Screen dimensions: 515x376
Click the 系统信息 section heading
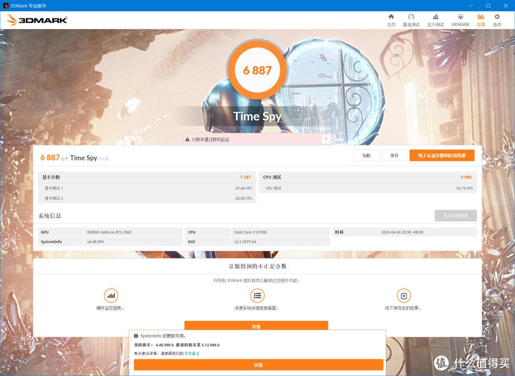(x=50, y=215)
